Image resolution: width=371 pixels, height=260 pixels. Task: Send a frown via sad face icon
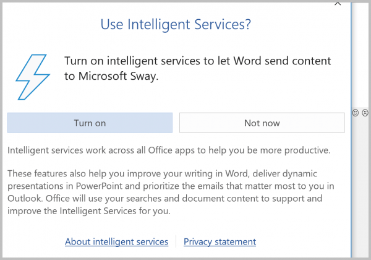365,113
